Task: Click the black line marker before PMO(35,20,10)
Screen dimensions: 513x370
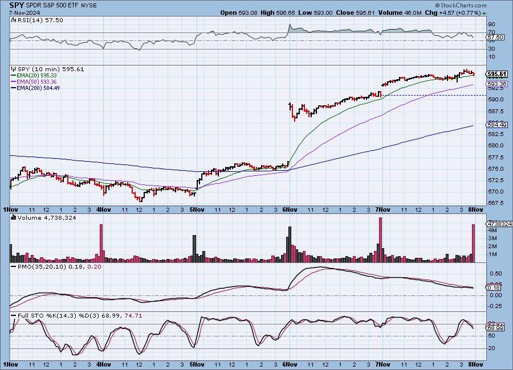Action: point(14,267)
